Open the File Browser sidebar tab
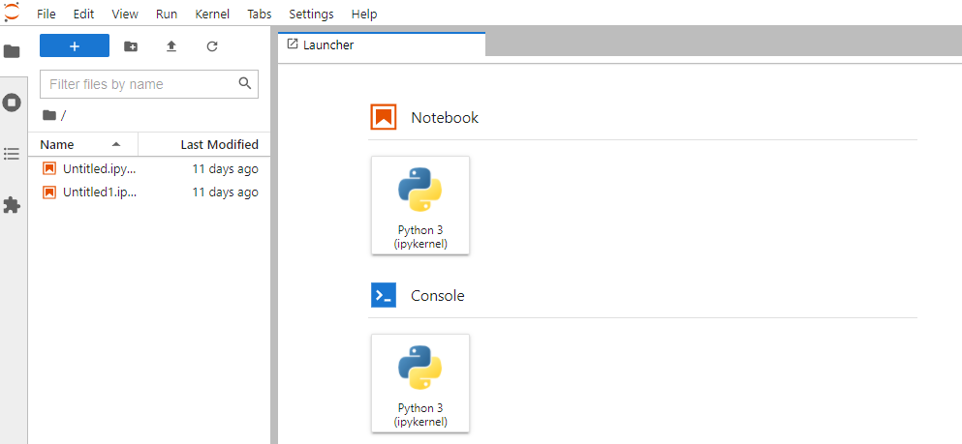 tap(12, 51)
